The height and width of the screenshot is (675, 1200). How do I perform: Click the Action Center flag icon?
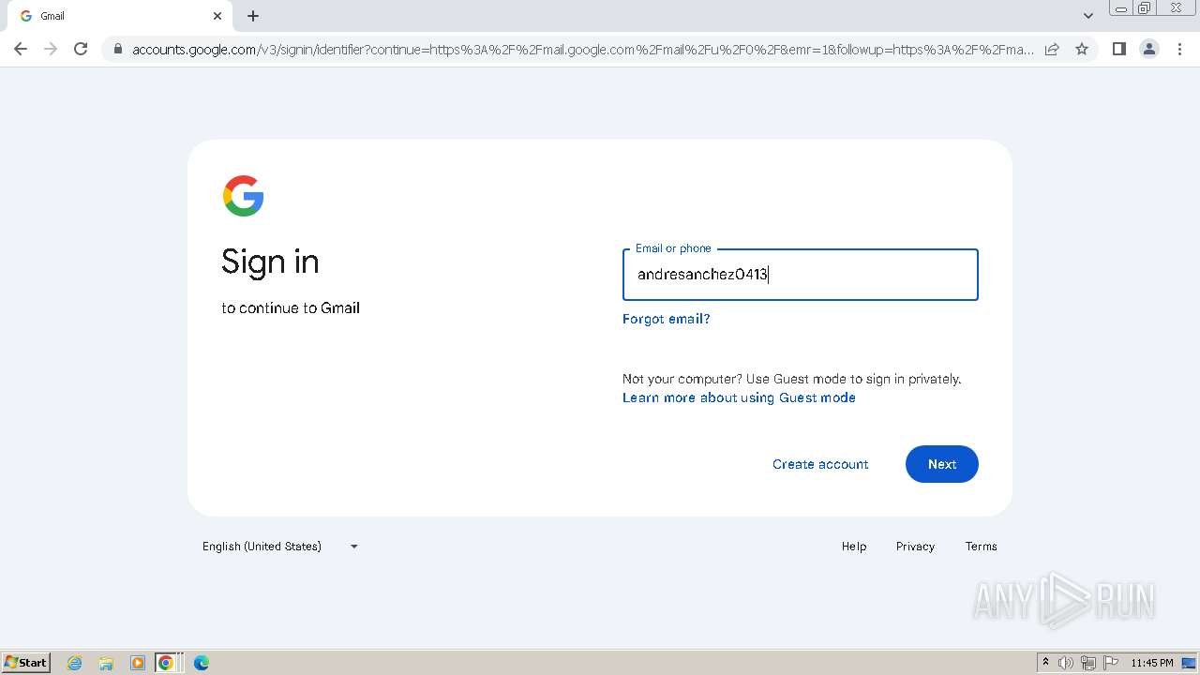[x=1111, y=663]
